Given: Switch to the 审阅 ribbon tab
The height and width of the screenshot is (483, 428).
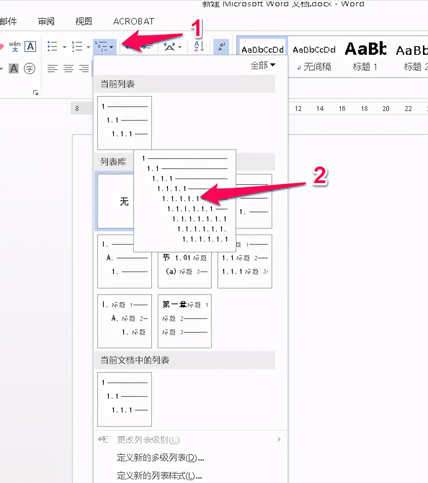Looking at the screenshot, I should [x=46, y=22].
